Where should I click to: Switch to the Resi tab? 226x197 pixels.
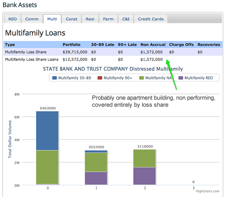click(90, 19)
